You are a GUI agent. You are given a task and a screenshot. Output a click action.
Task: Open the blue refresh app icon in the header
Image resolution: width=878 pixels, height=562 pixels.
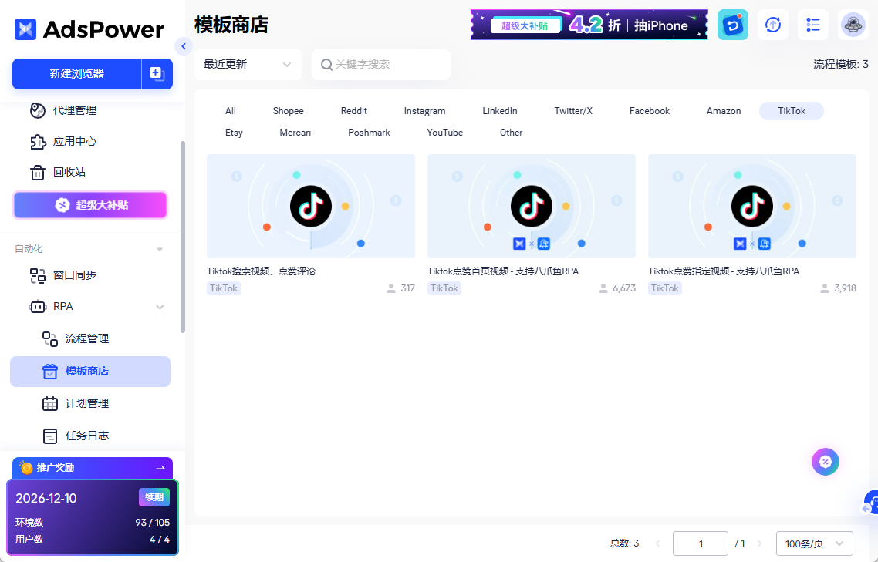(732, 25)
